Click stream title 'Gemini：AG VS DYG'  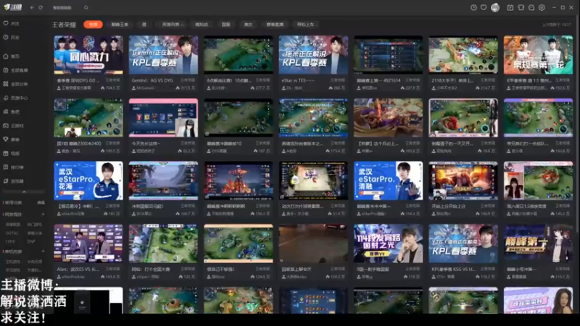point(152,80)
